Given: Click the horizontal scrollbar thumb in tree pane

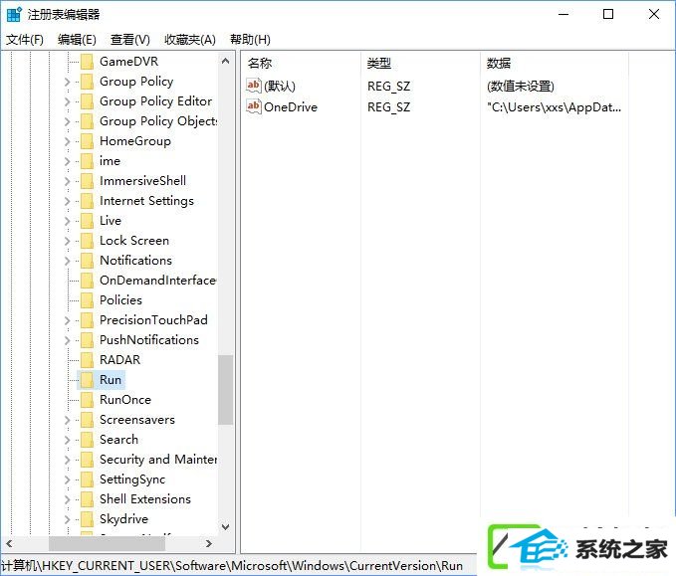Looking at the screenshot, I should (107, 544).
